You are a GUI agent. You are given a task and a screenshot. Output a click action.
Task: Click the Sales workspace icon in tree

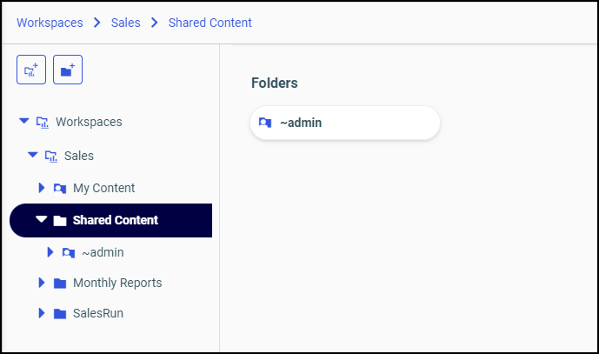tap(51, 156)
